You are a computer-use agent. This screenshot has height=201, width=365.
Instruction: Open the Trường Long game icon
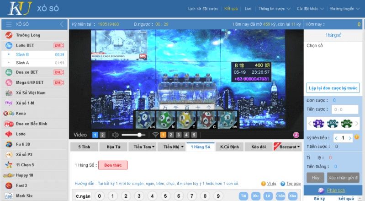[x=9, y=35]
